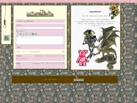Focus the Name input field
137x103 pixels.
[40, 28]
